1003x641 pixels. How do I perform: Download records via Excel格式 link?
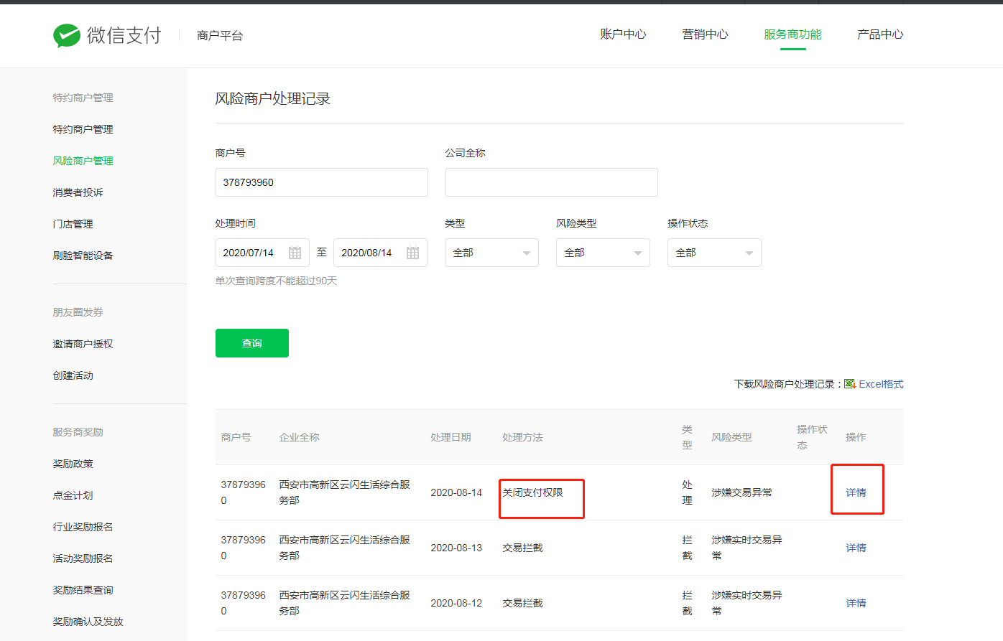(x=881, y=384)
